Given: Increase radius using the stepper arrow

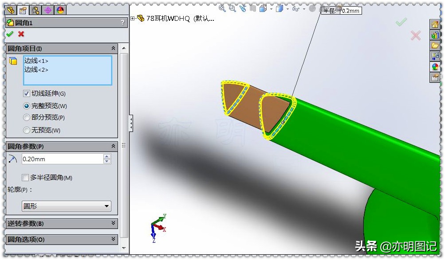Looking at the screenshot, I should [x=107, y=157].
